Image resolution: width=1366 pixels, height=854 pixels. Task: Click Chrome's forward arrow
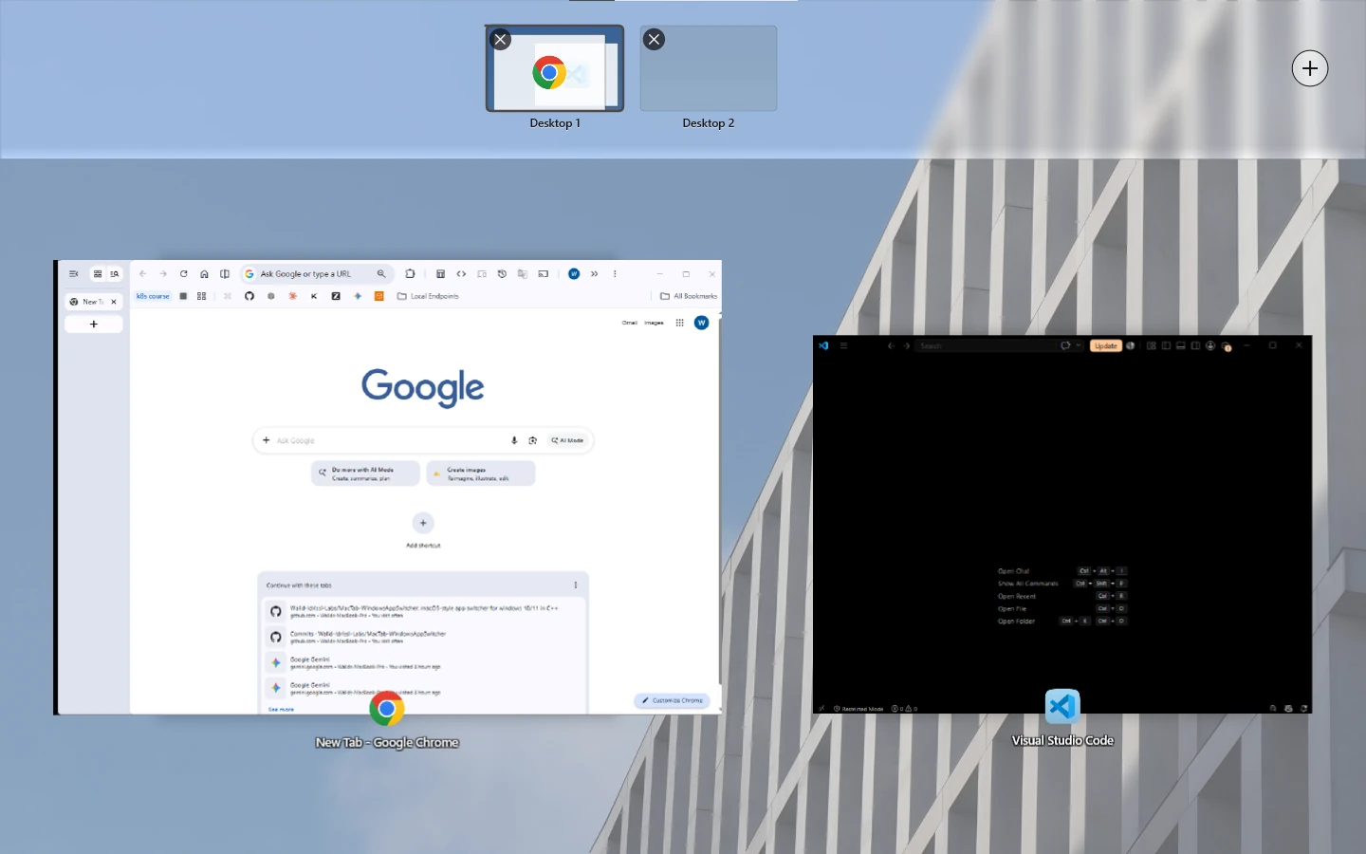click(x=163, y=274)
